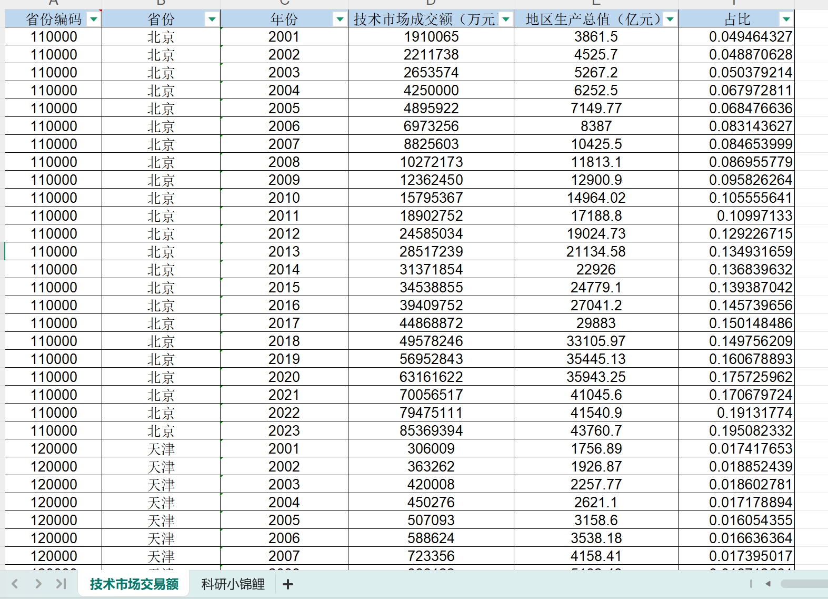Select the 2013 year cell for 北京
Image resolution: width=828 pixels, height=599 pixels.
click(284, 251)
